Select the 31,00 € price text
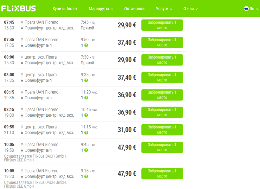 point(127,130)
